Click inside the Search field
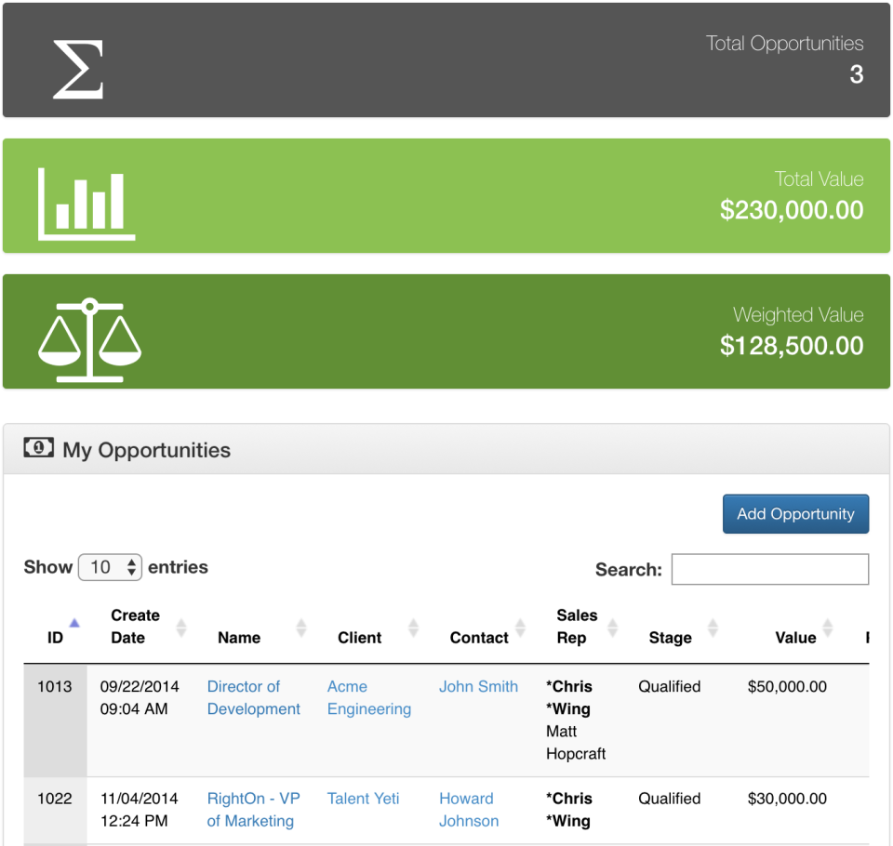This screenshot has width=893, height=846. click(769, 569)
